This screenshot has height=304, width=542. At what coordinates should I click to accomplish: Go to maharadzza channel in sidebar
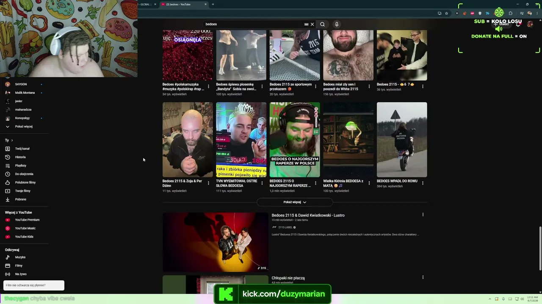23,110
